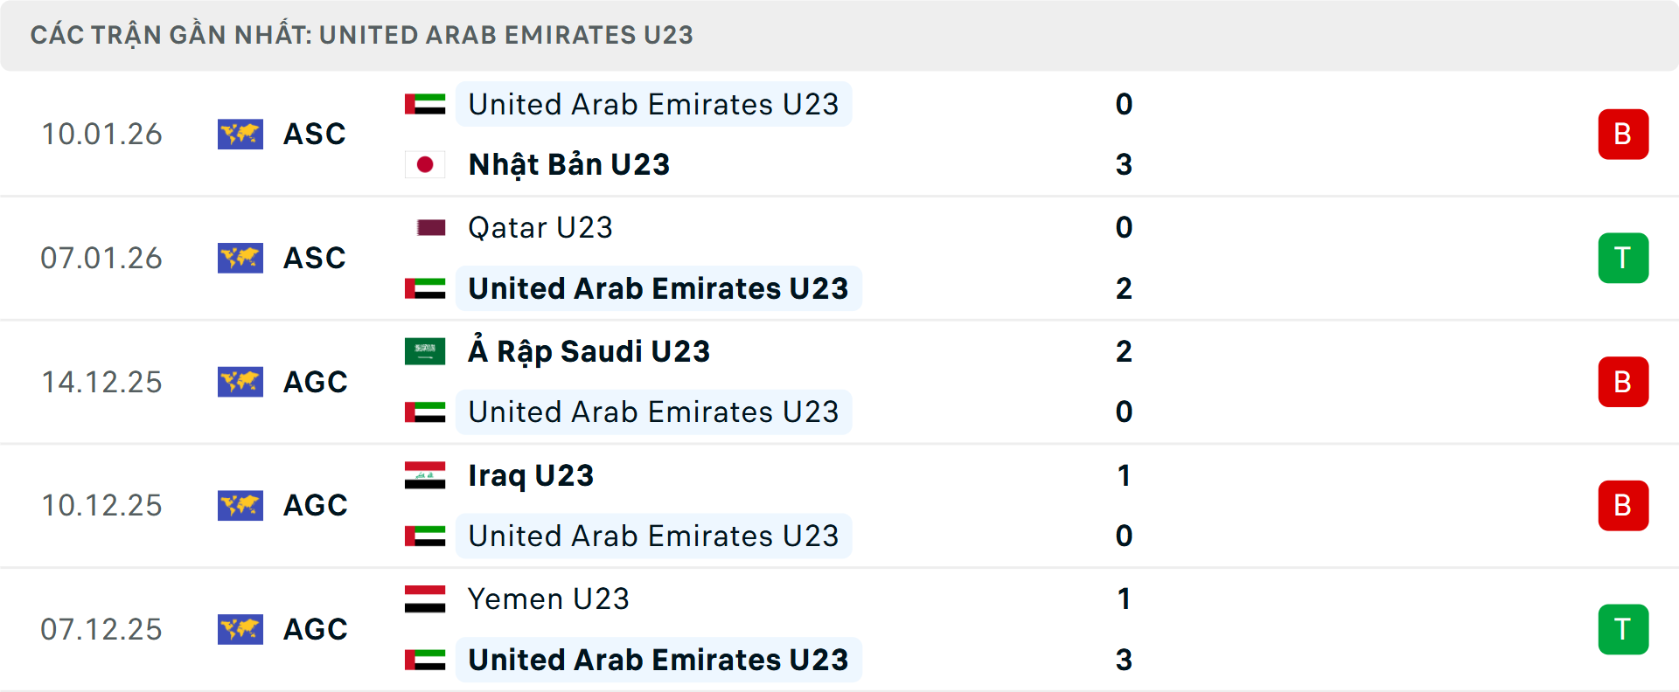This screenshot has width=1679, height=692.
Task: Click the ASC competition globe icon for the 10.01.26 match
Action: pyautogui.click(x=240, y=135)
